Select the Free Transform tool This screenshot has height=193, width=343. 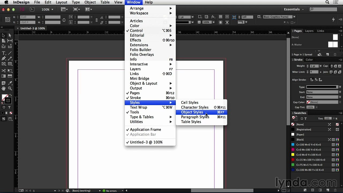[10, 71]
